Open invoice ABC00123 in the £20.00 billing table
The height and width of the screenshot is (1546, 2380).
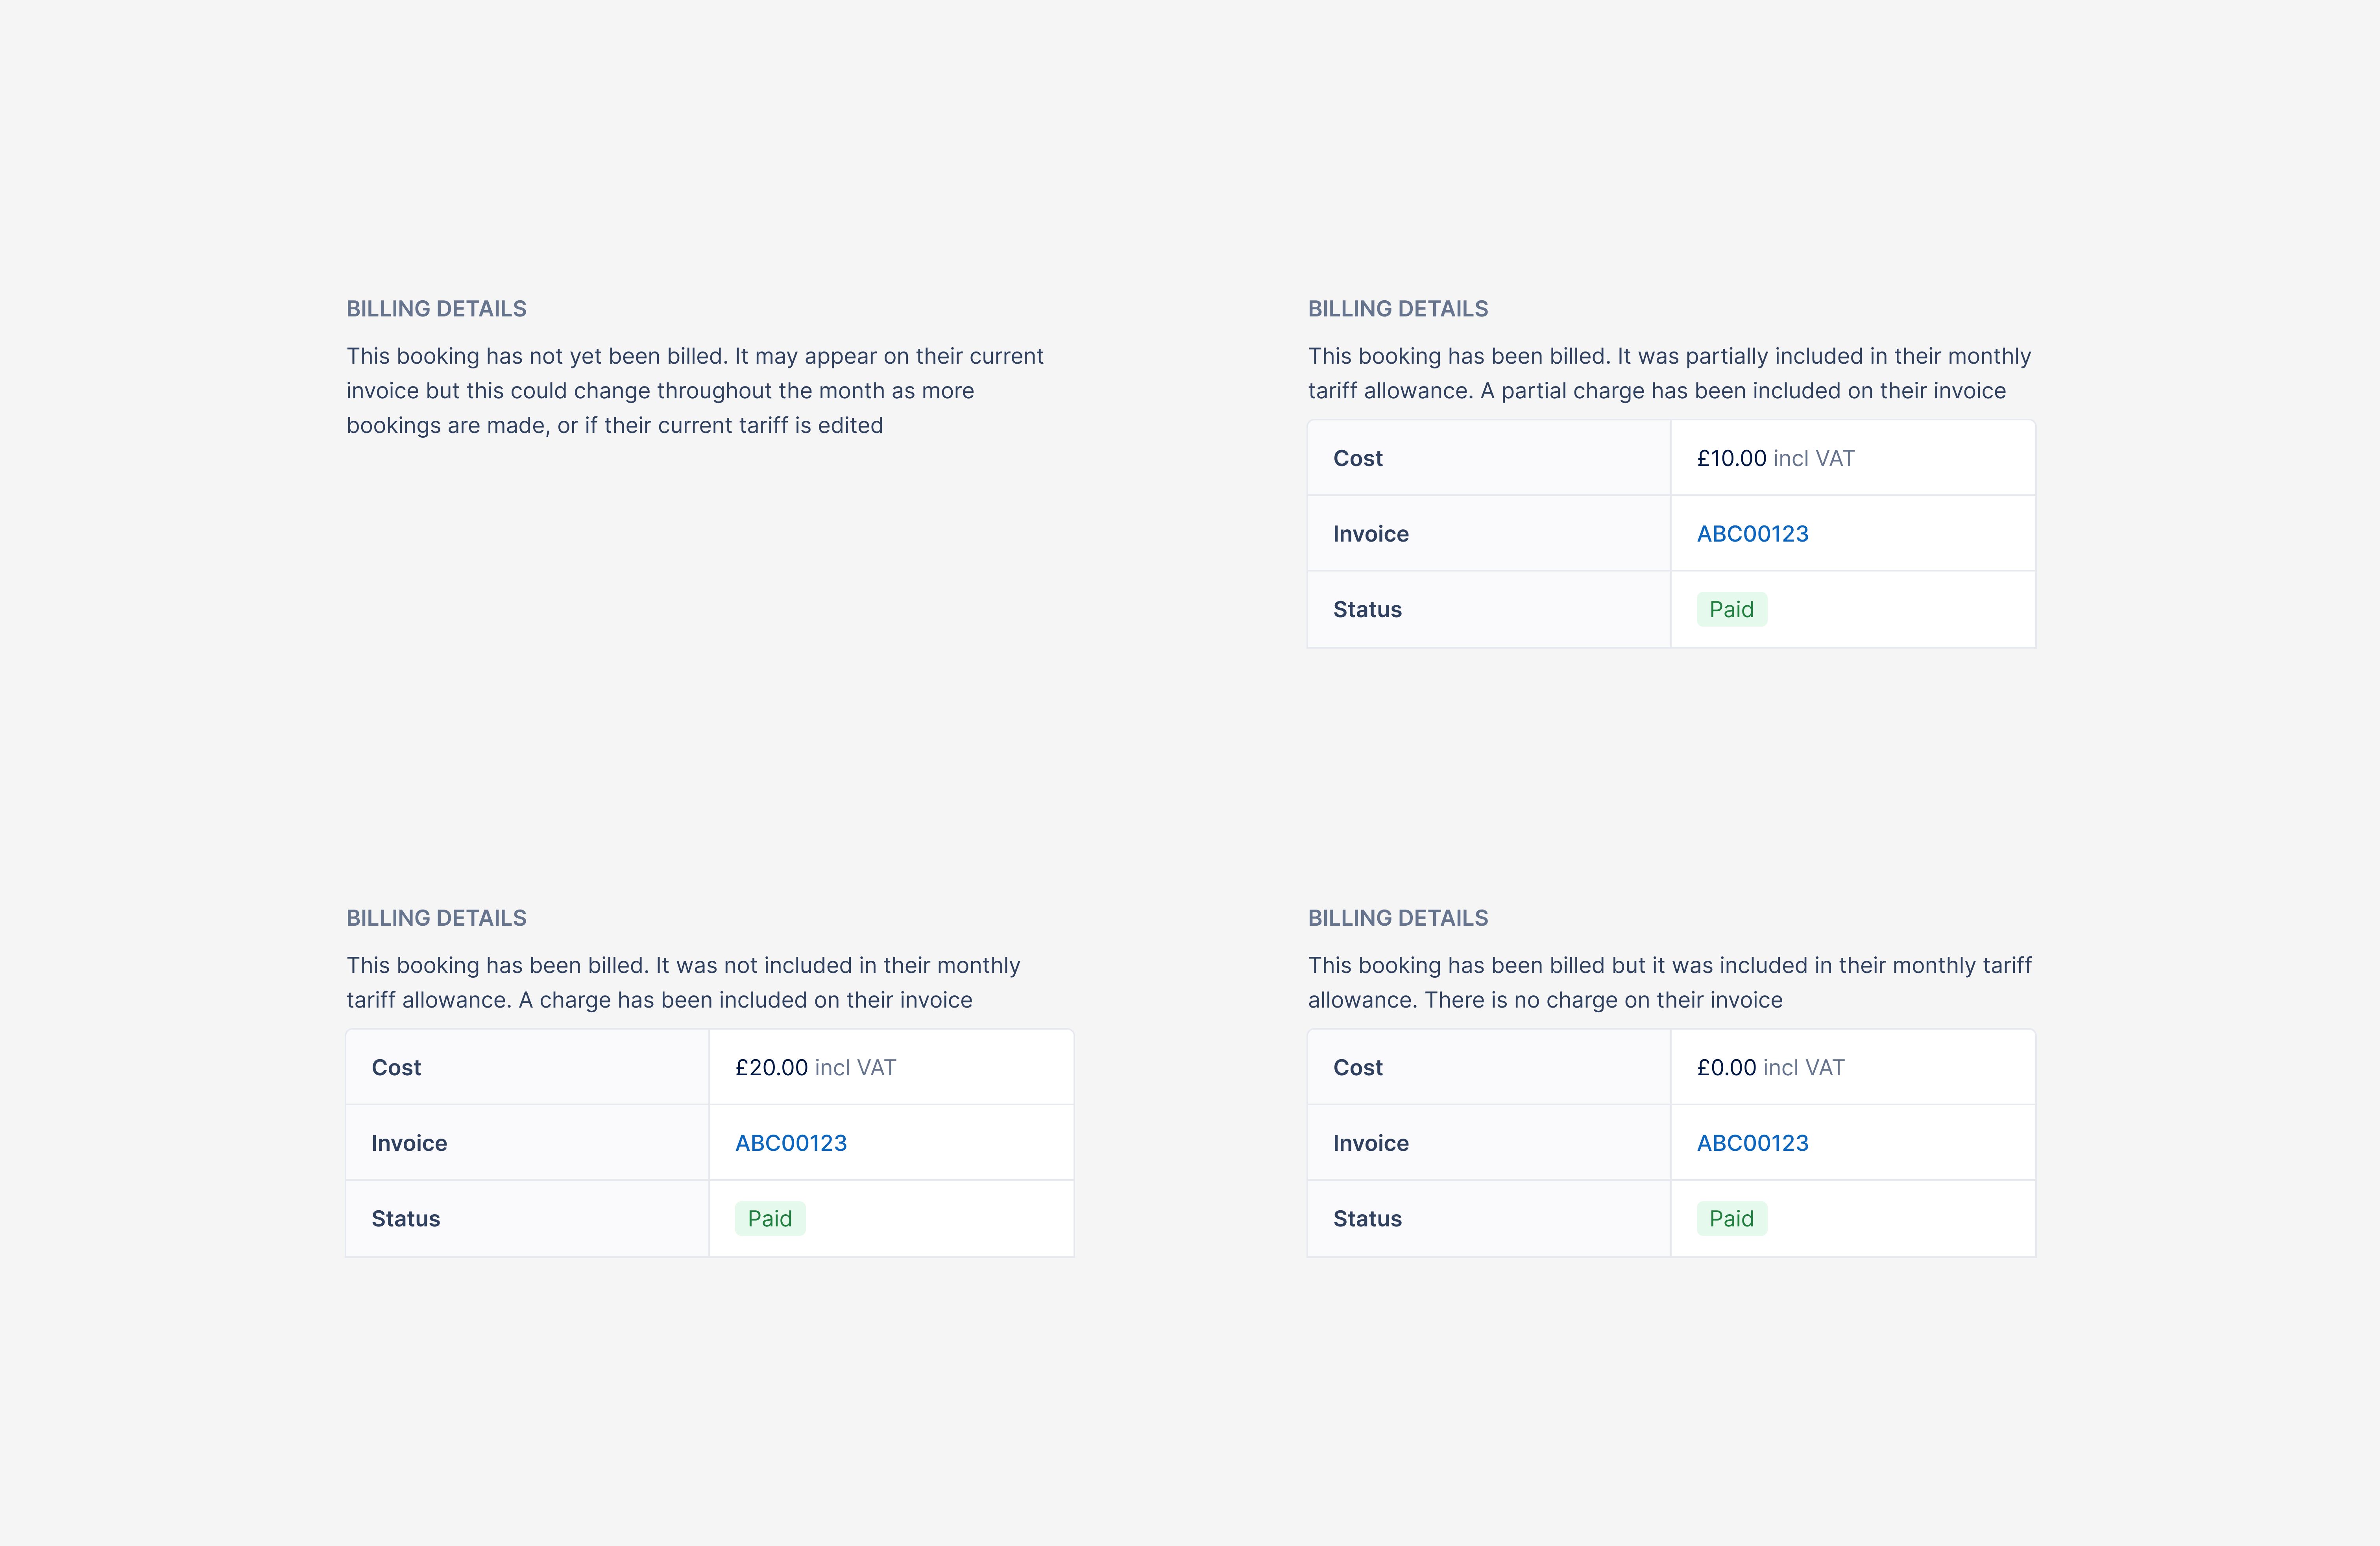[x=790, y=1142]
